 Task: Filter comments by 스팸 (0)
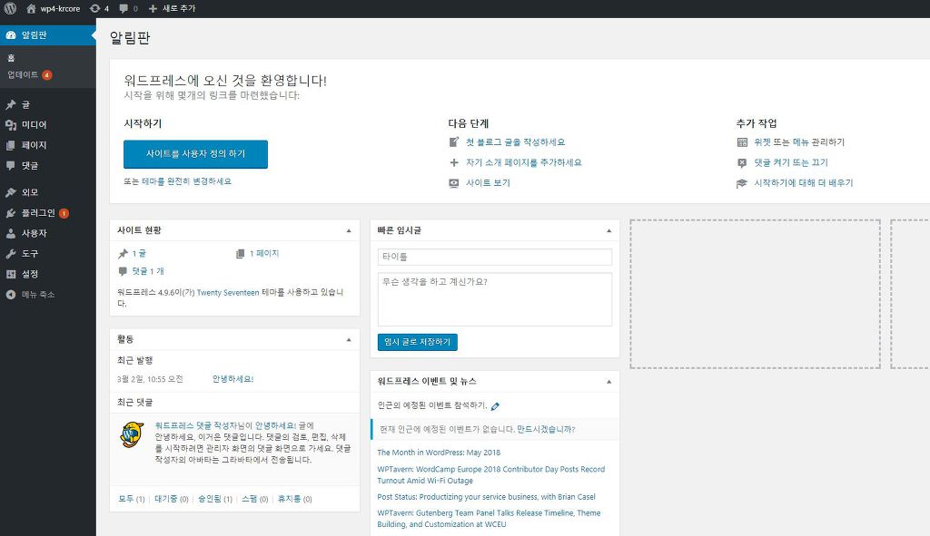255,500
